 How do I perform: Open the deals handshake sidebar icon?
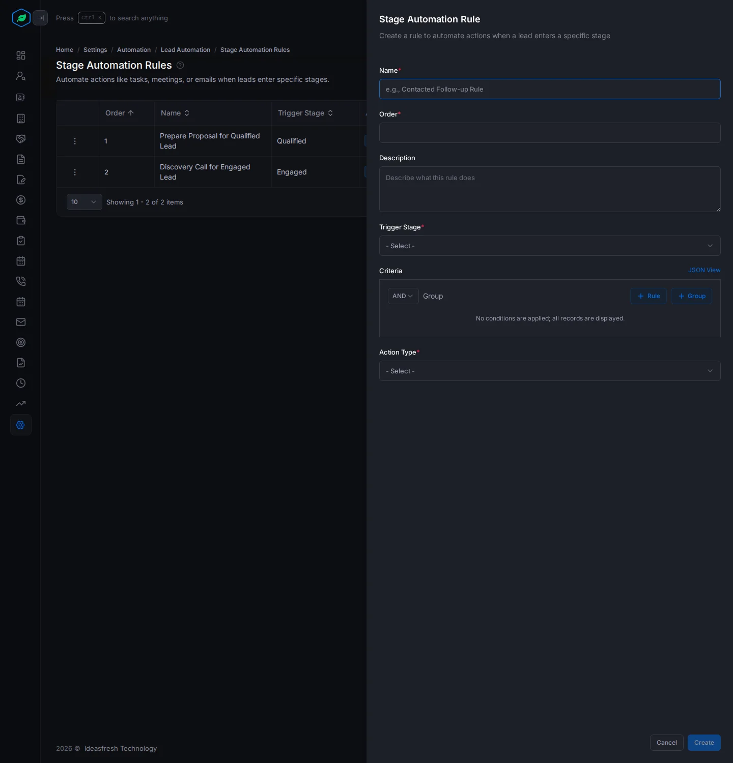click(x=21, y=139)
